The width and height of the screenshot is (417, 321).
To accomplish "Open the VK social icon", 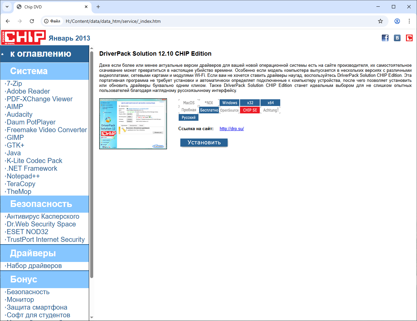I will point(397,38).
